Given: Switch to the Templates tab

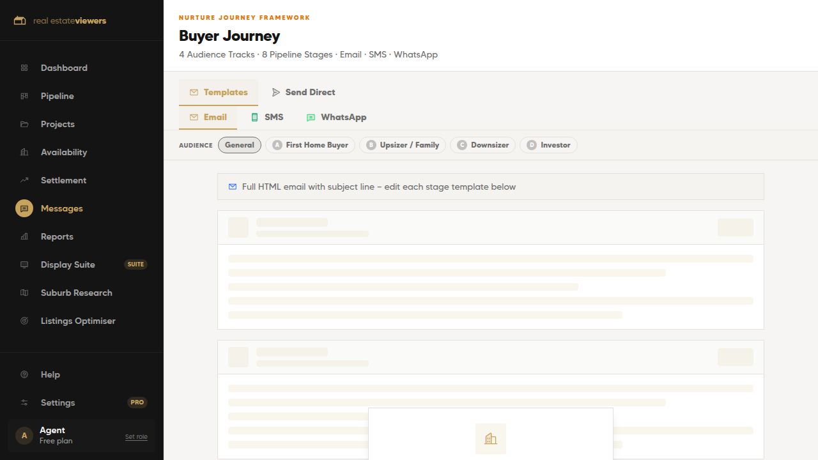Looking at the screenshot, I should click(219, 92).
